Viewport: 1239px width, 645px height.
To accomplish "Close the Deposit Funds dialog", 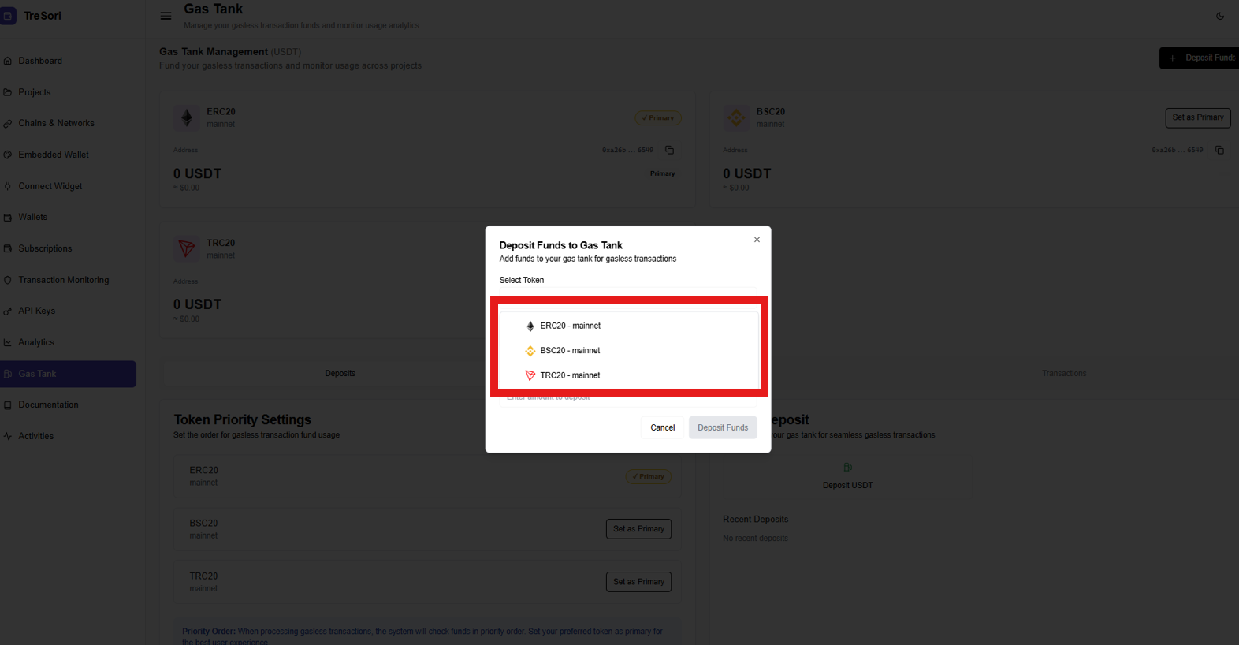I will (757, 240).
